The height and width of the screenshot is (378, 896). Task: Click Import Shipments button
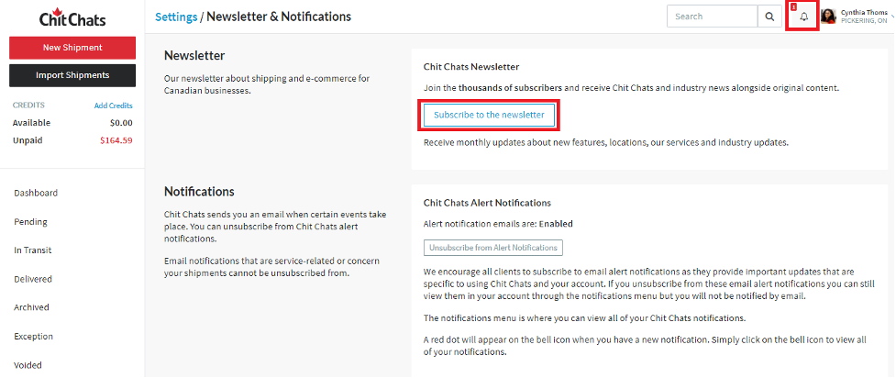72,75
